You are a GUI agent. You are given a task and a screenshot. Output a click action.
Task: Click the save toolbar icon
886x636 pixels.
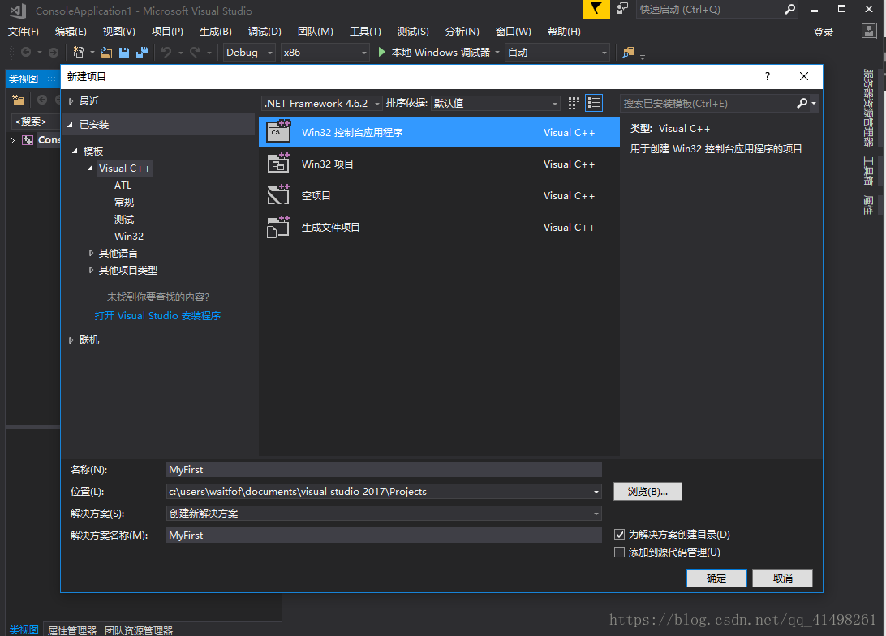[124, 53]
